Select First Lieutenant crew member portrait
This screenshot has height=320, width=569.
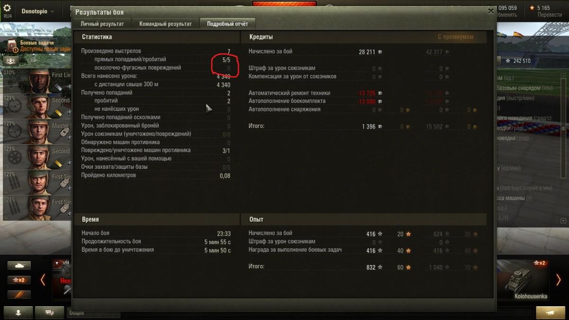[39, 82]
